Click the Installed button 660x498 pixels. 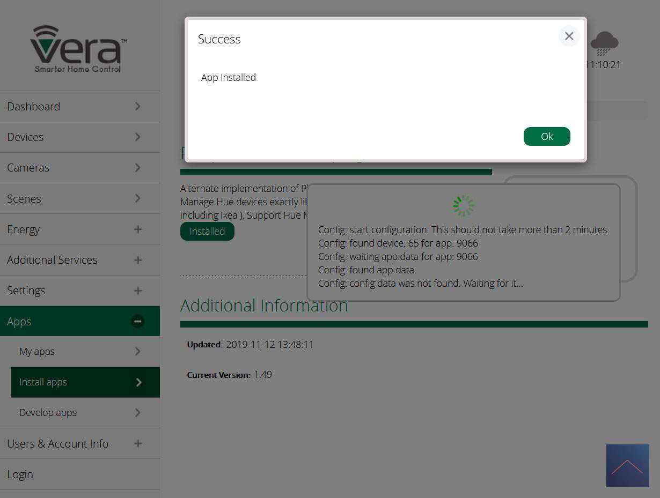207,232
